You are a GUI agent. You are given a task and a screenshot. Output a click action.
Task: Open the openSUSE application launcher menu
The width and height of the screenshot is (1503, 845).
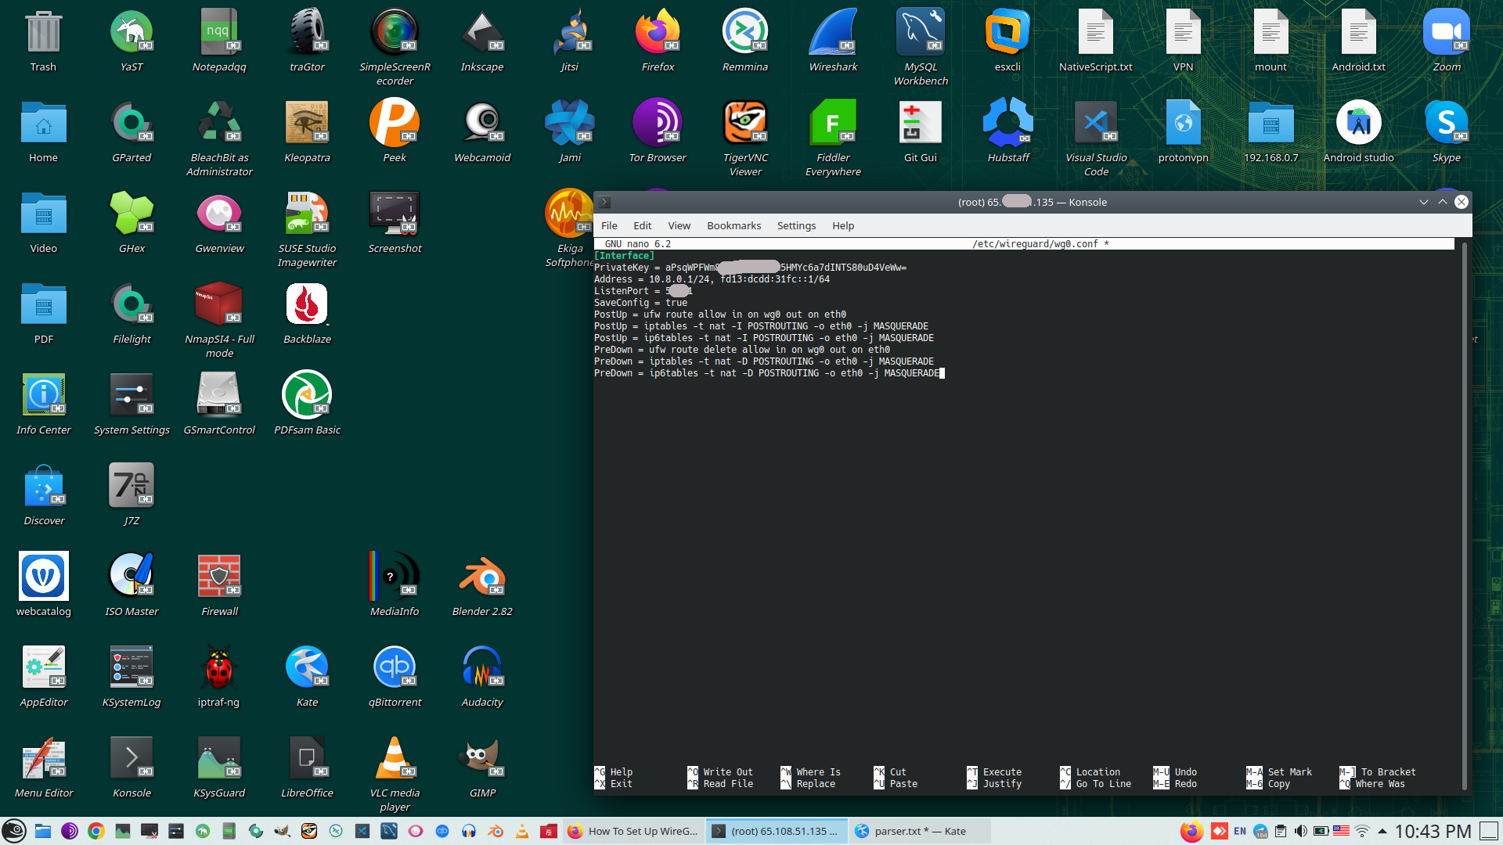coord(14,831)
